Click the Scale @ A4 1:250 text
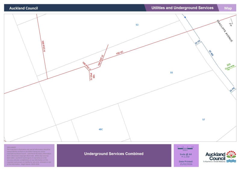The width and height of the screenshot is (241, 171). point(186,155)
